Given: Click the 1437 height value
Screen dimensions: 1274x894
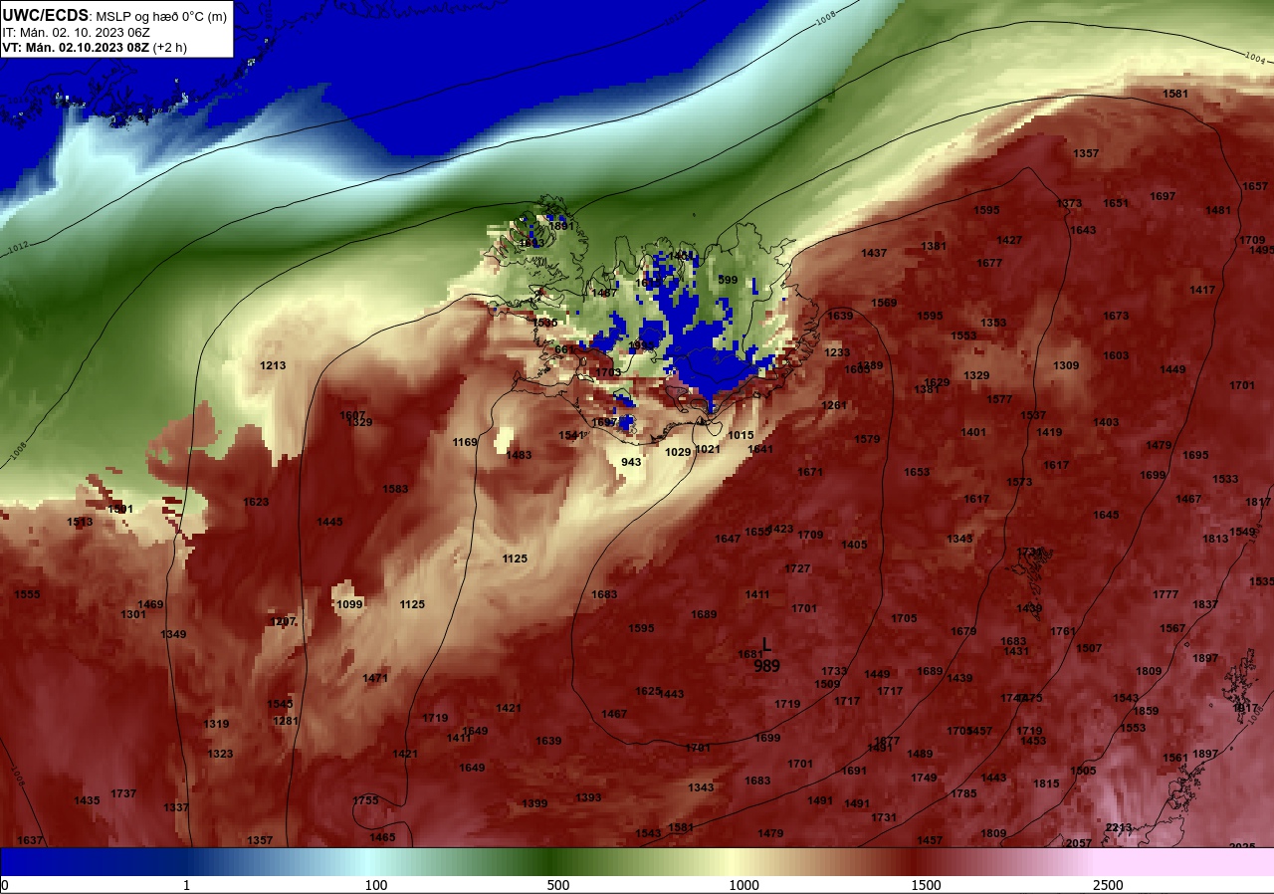Looking at the screenshot, I should 874,253.
